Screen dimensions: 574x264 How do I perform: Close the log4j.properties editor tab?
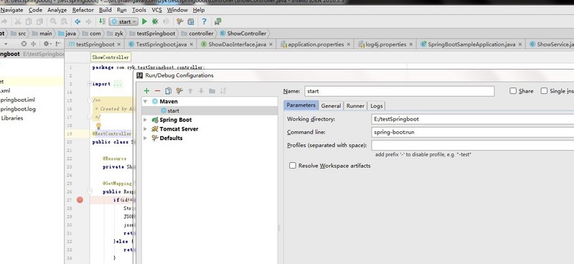(410, 44)
